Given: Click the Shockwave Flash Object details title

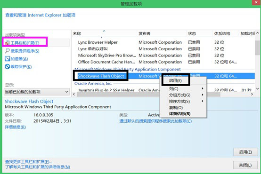Looking at the screenshot, I should [29, 102].
